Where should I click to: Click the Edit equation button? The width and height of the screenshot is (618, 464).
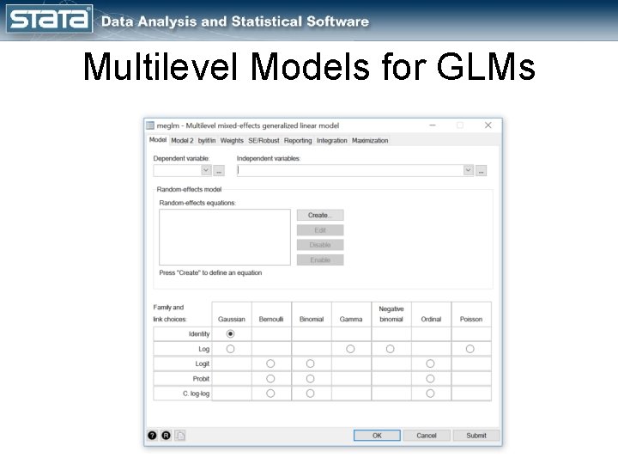(320, 230)
